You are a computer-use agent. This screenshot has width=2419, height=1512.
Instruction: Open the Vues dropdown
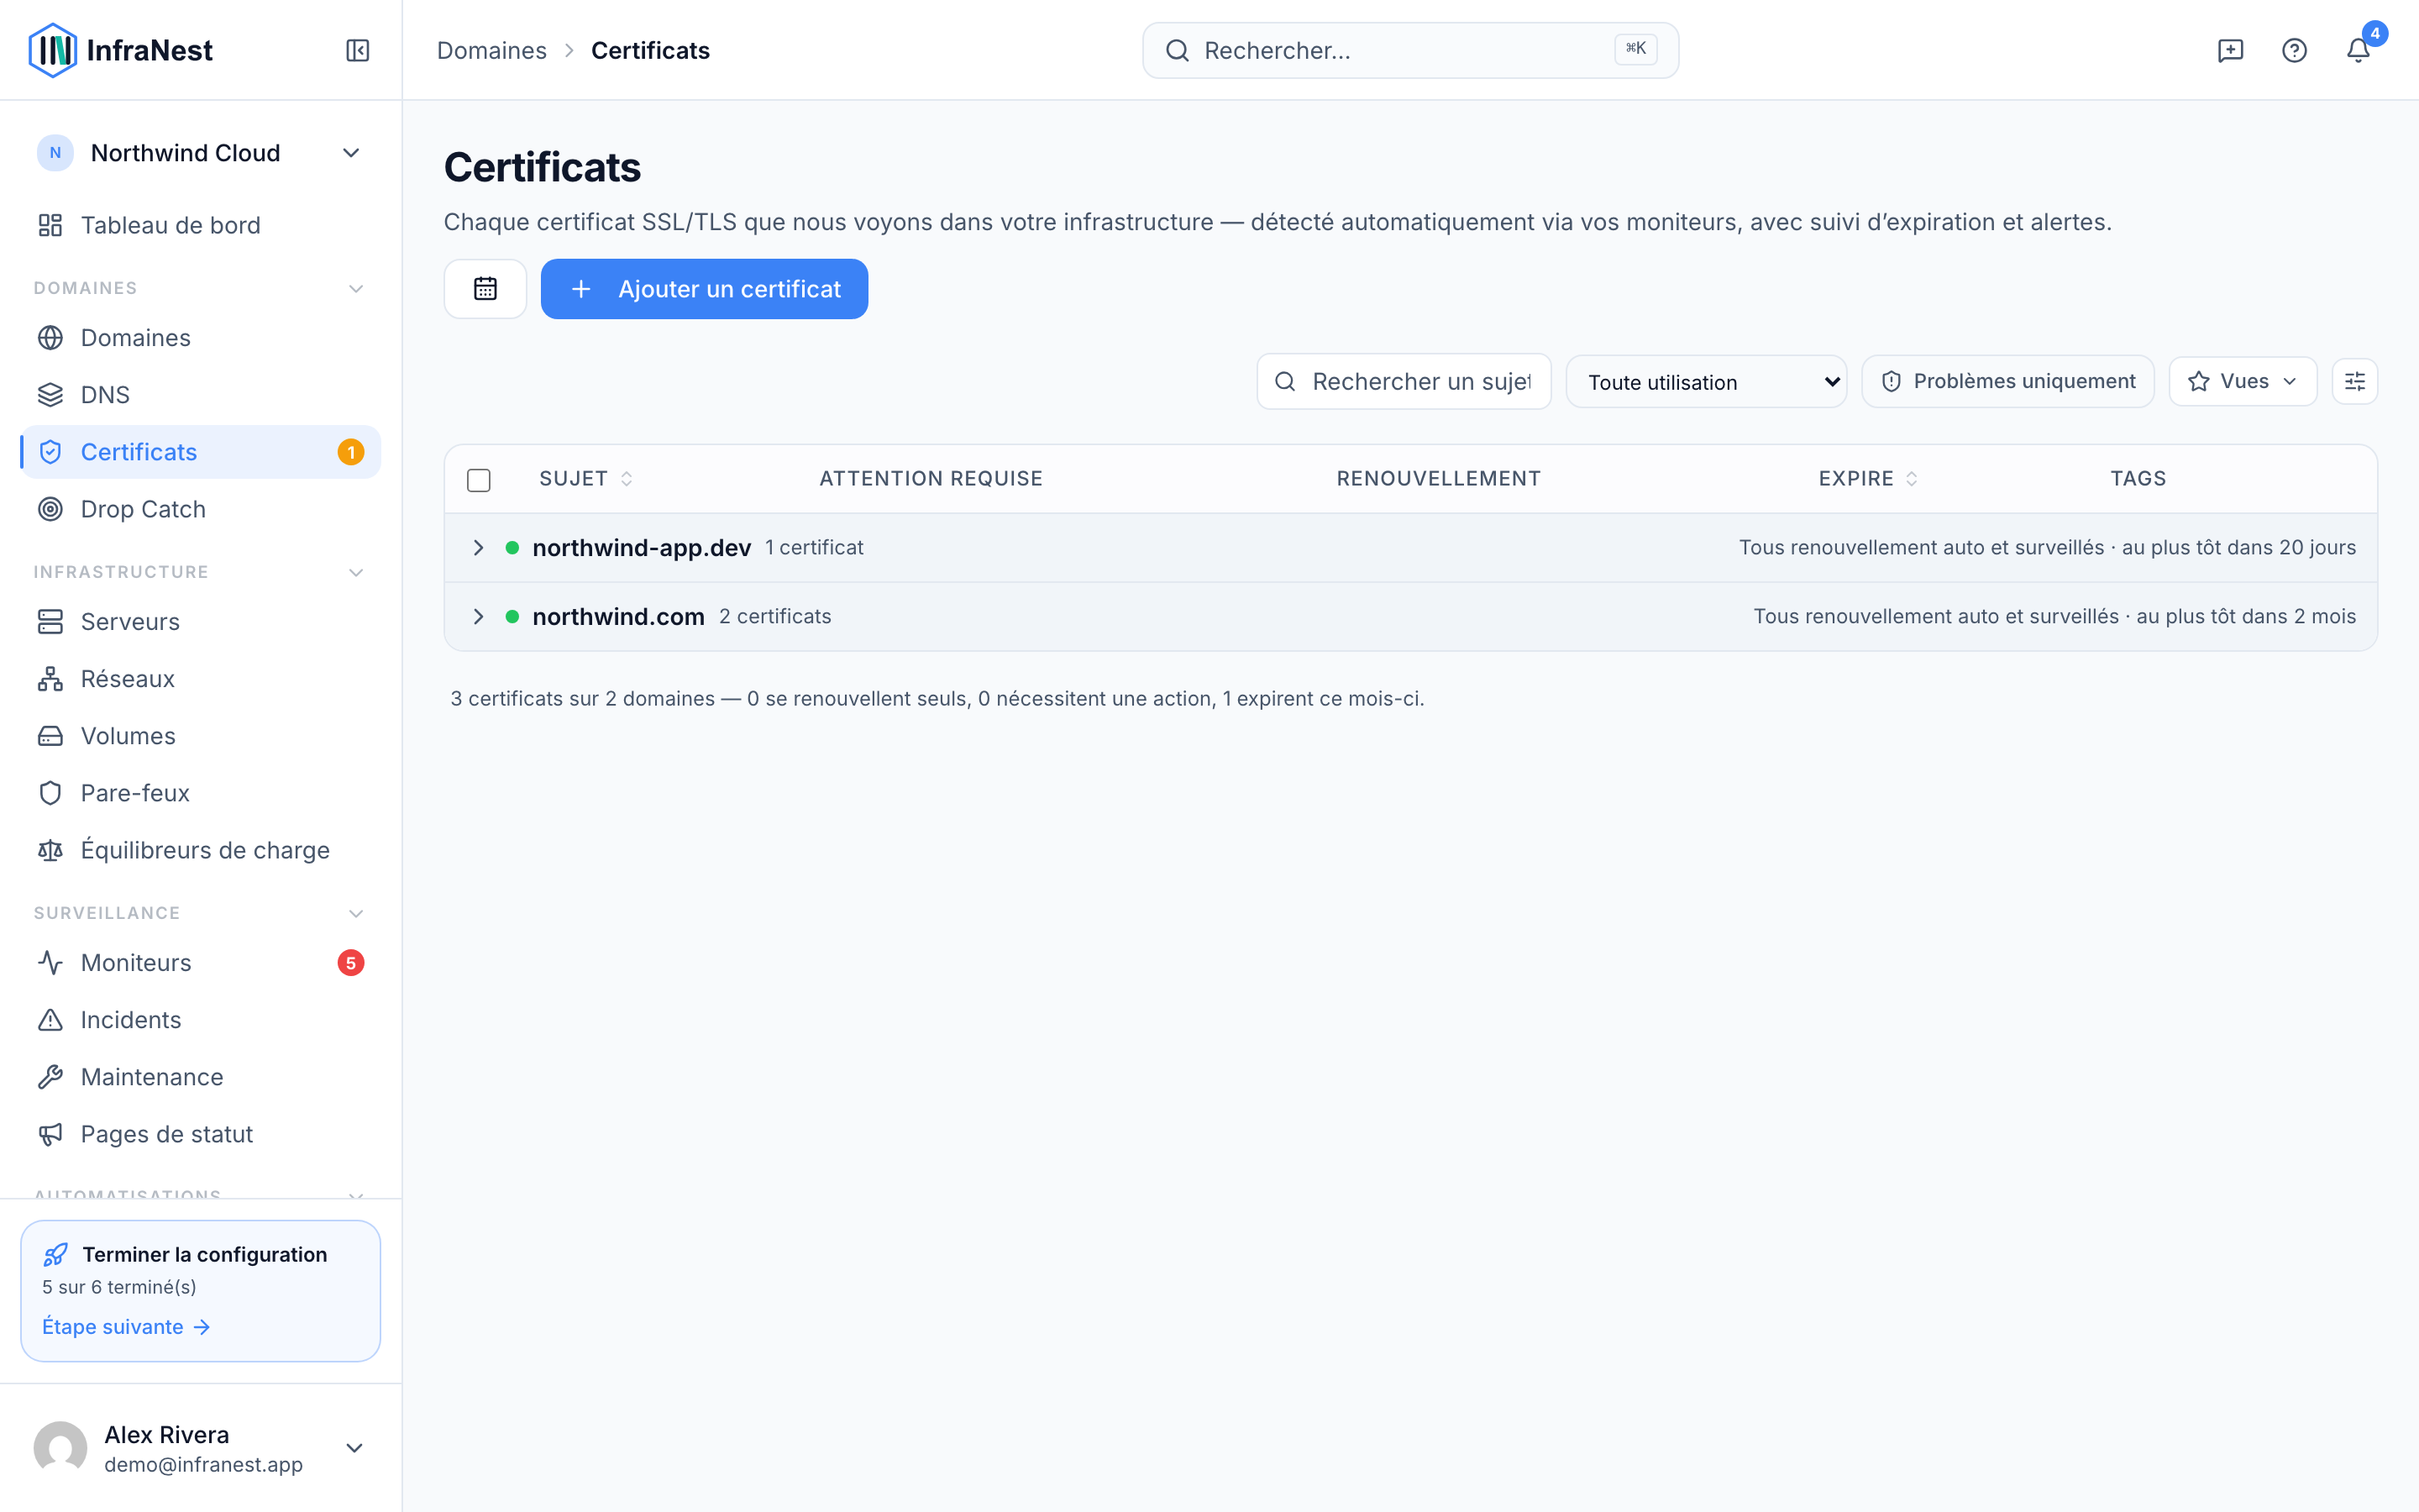click(x=2242, y=381)
